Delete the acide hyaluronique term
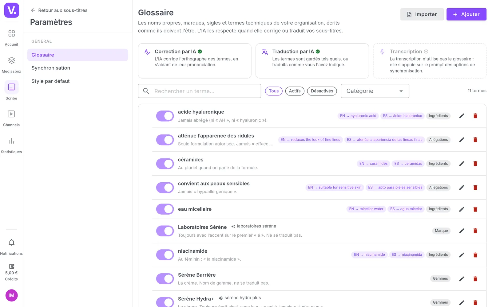The height and width of the screenshot is (307, 492). [x=475, y=116]
